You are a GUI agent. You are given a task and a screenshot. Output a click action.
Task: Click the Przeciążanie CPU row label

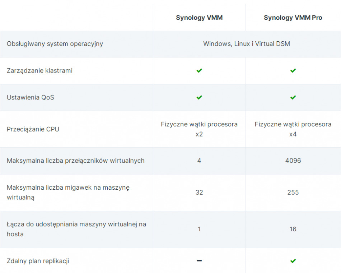(33, 129)
